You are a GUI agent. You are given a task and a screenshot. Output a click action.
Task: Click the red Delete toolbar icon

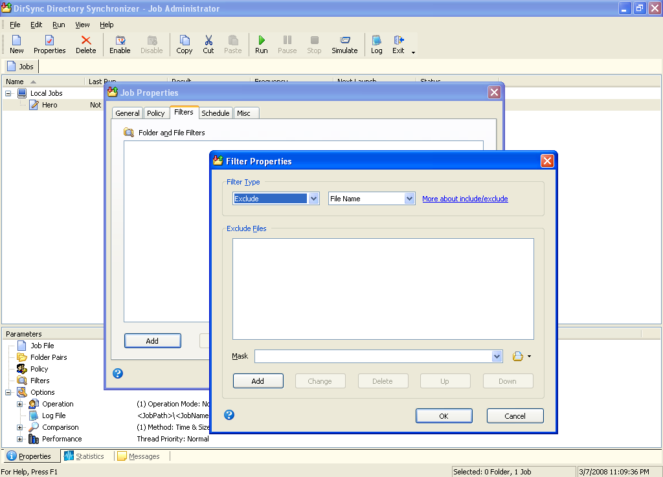click(86, 45)
